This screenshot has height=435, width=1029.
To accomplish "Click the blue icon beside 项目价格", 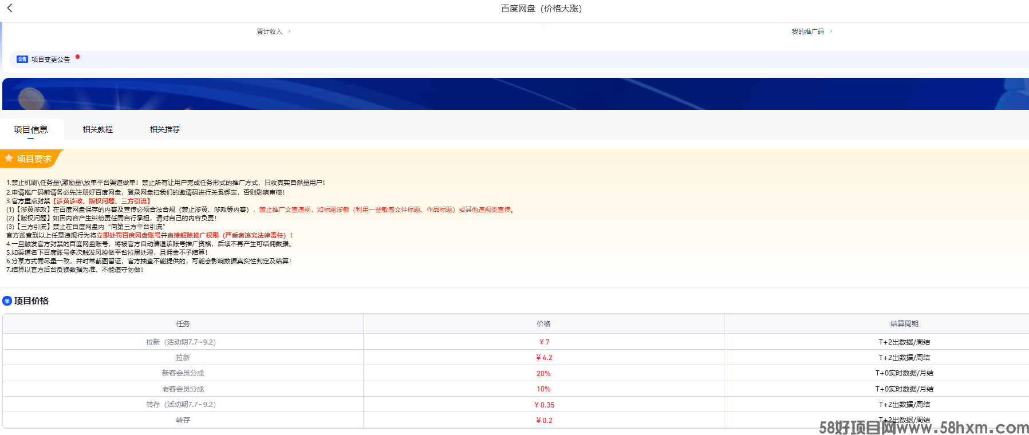I will coord(7,300).
